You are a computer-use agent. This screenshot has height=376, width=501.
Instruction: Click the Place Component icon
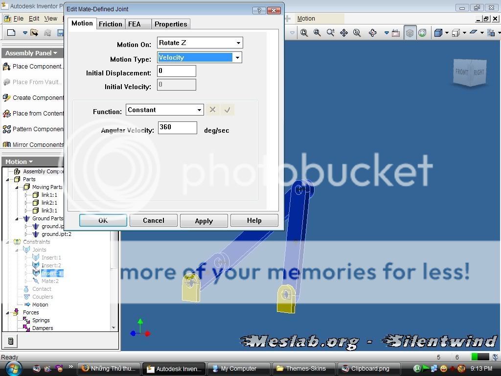click(7, 67)
